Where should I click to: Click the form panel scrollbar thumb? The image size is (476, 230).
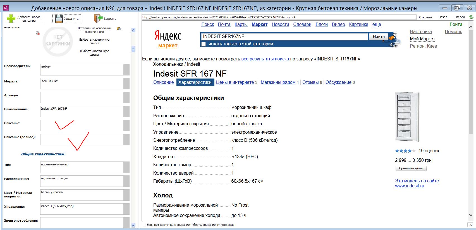click(x=133, y=49)
